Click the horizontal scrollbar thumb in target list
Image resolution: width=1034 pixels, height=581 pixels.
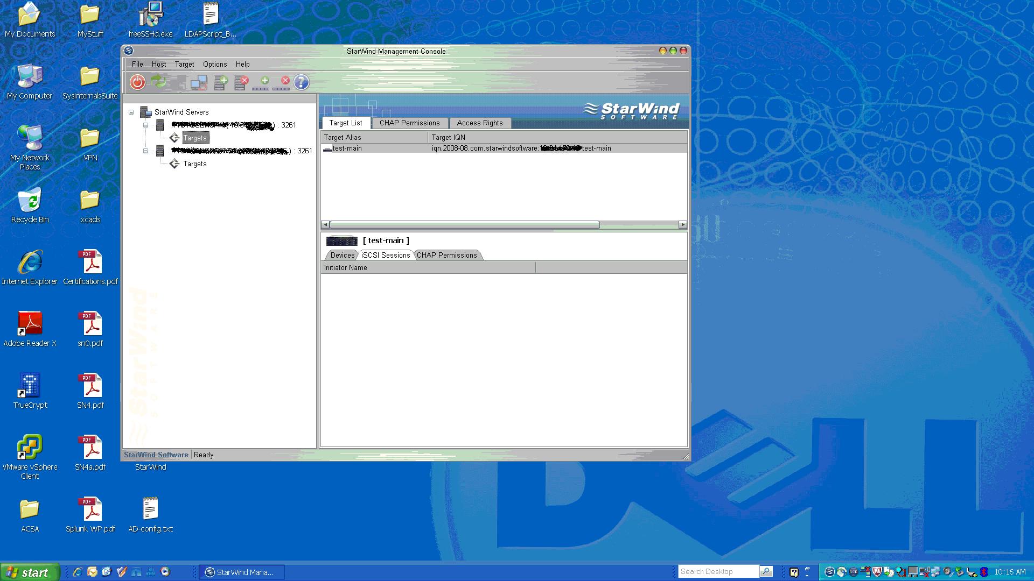click(465, 225)
